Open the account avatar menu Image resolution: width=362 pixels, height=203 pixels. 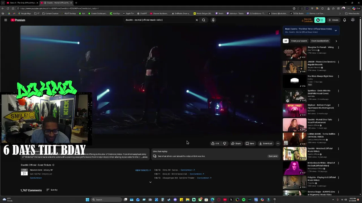coord(353,20)
